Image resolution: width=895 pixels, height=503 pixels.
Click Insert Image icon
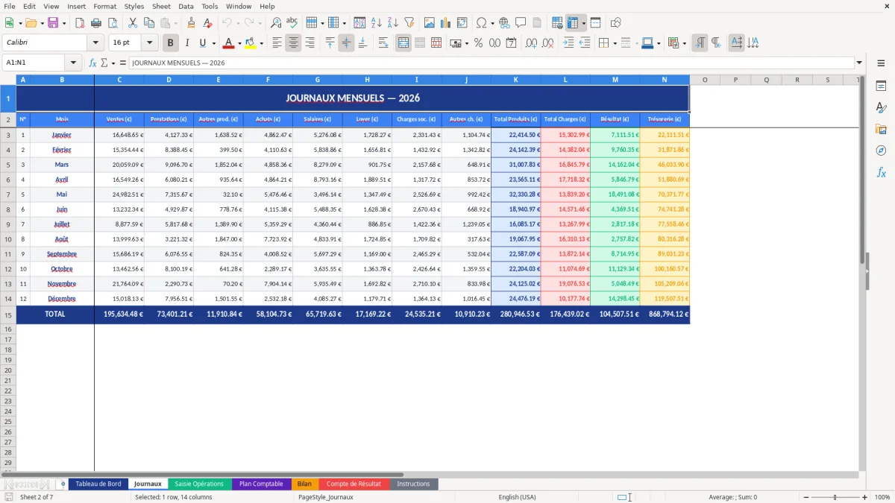coord(430,23)
